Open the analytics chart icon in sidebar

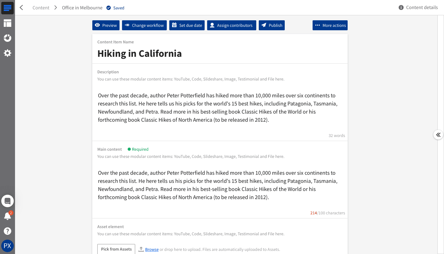coord(8,38)
